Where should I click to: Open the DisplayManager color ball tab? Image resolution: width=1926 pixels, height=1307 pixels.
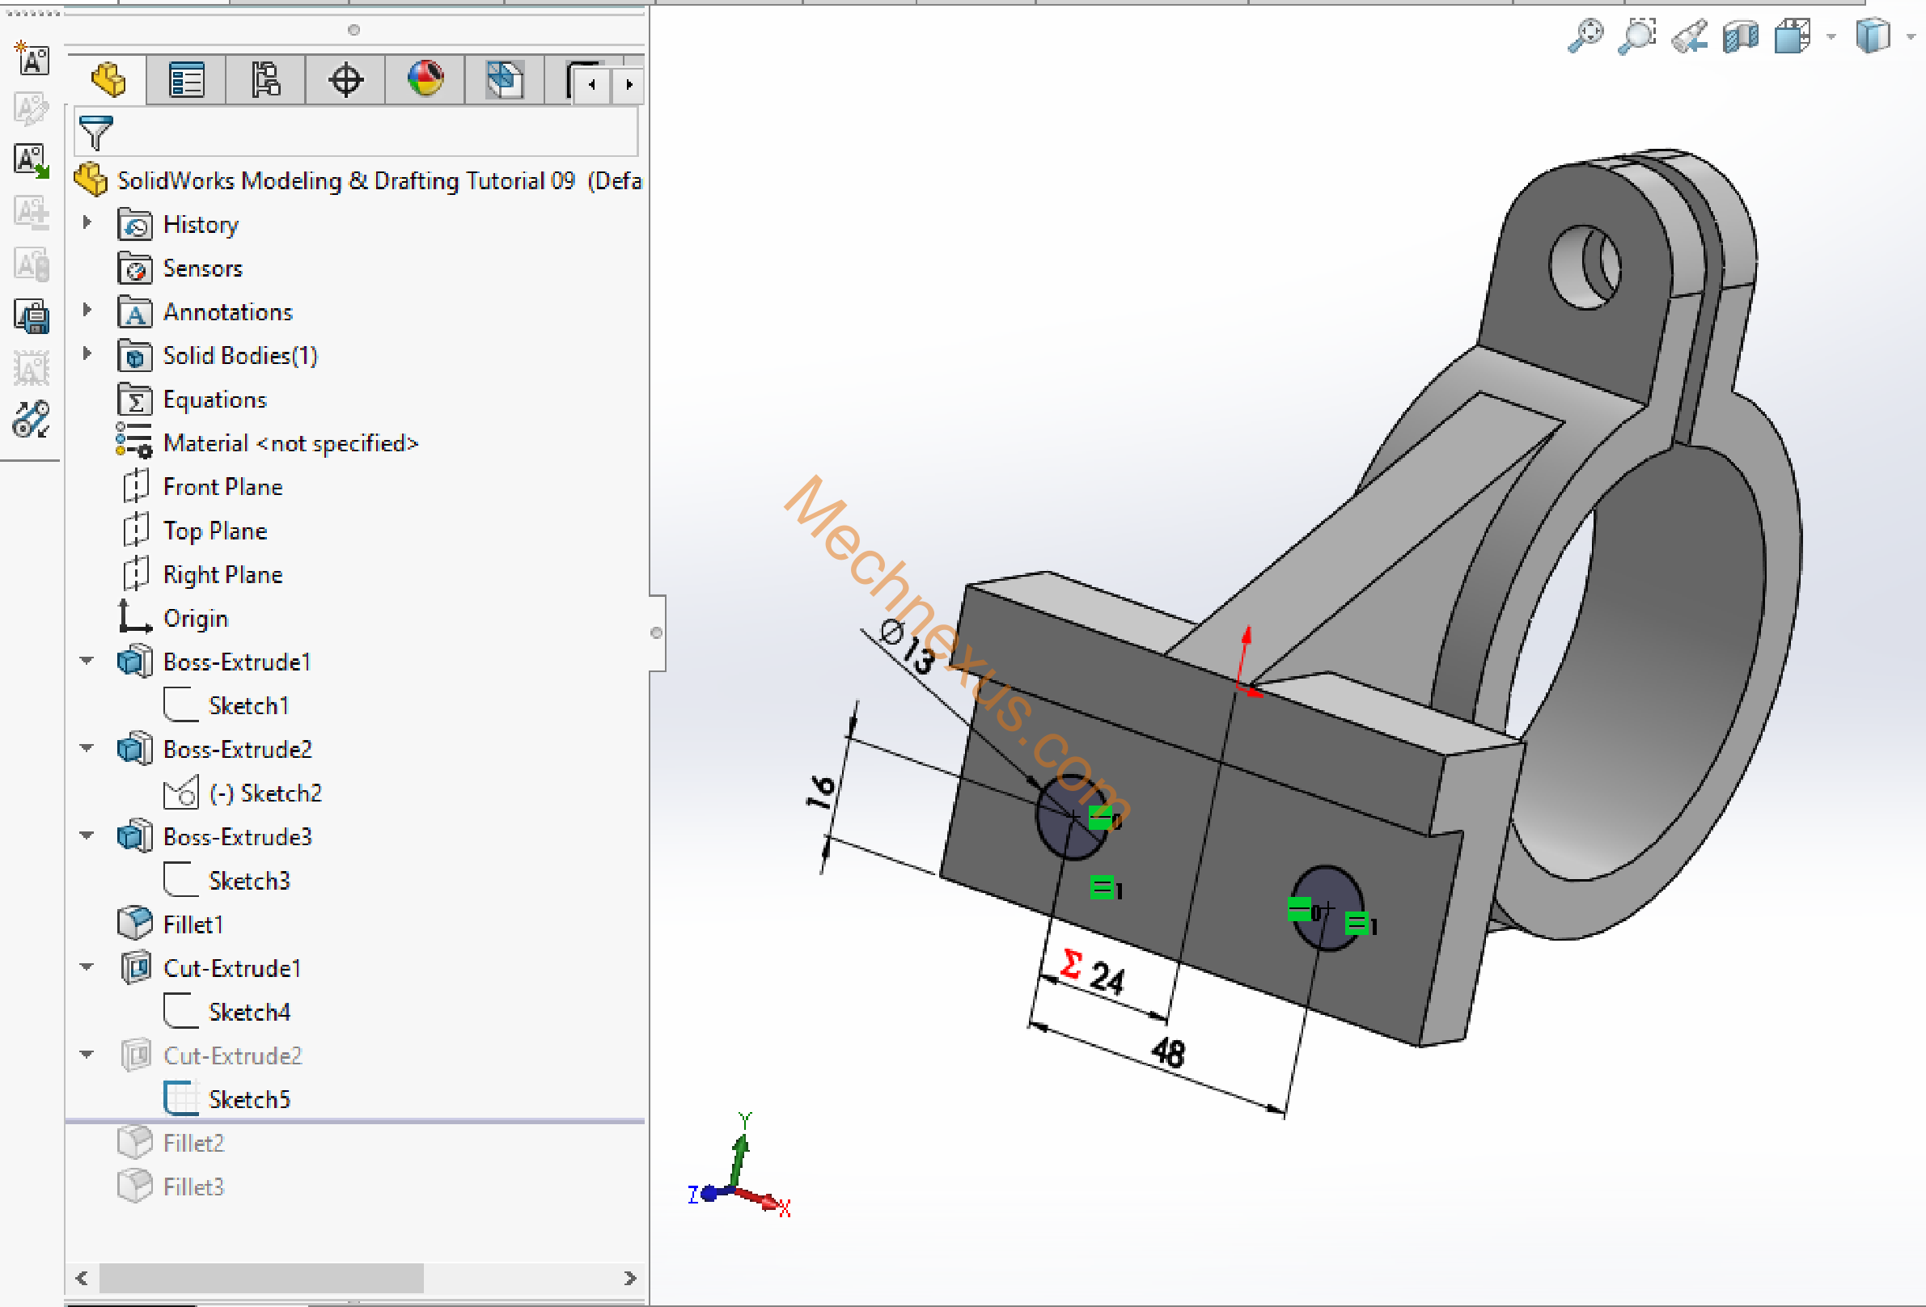[x=425, y=80]
